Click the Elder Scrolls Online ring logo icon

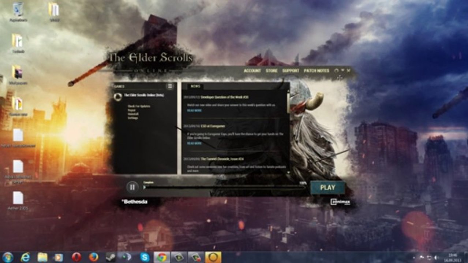118,96
